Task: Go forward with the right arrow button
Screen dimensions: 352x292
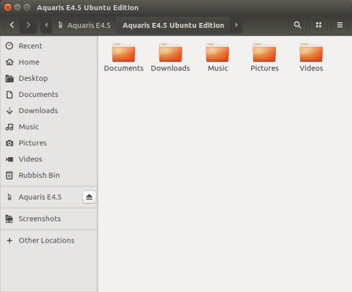Action: pos(28,25)
